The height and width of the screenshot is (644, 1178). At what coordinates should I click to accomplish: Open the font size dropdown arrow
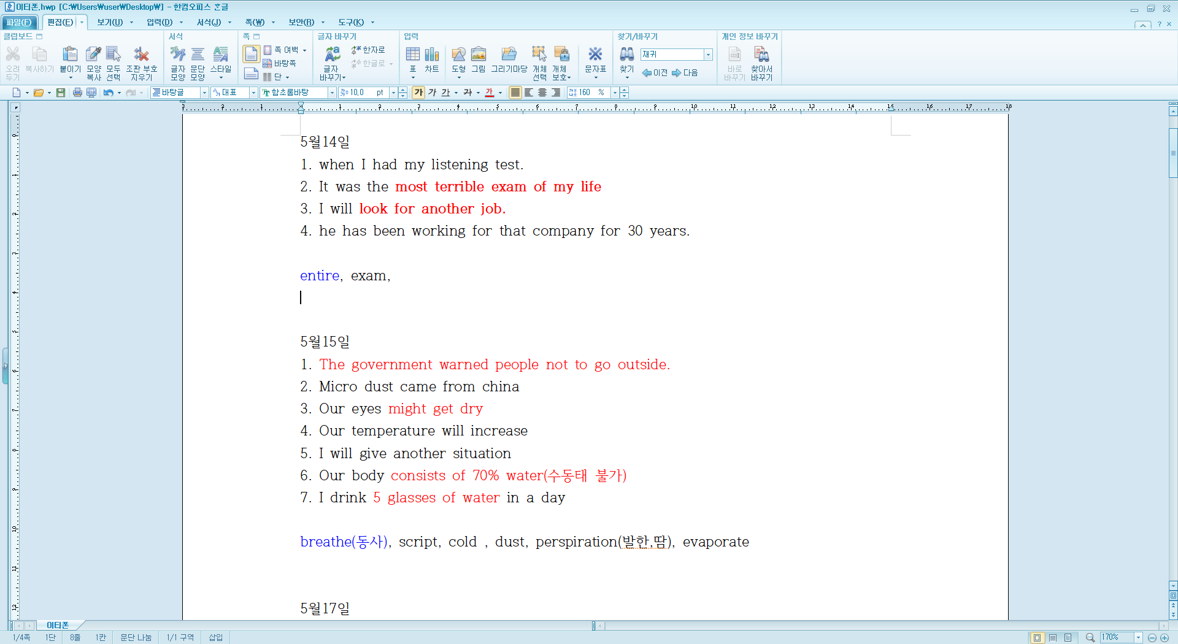pyautogui.click(x=393, y=93)
